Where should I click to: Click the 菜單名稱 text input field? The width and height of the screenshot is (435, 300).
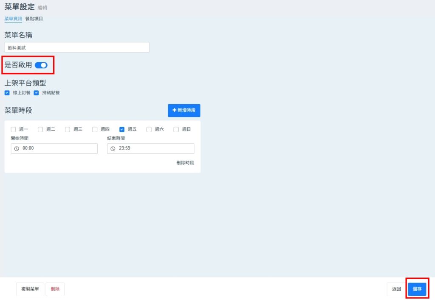click(77, 47)
